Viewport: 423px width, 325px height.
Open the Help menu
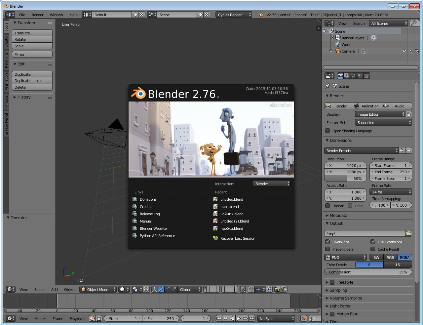pos(73,15)
